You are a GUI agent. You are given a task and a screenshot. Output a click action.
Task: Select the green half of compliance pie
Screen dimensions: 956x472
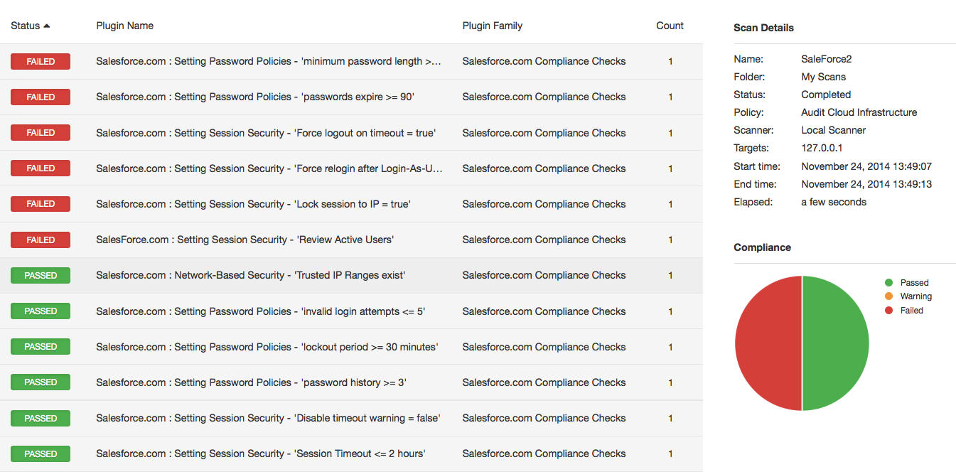click(x=836, y=343)
